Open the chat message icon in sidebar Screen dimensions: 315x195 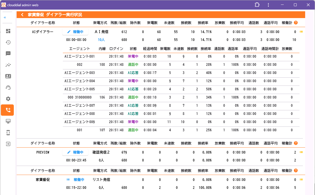click(x=8, y=54)
